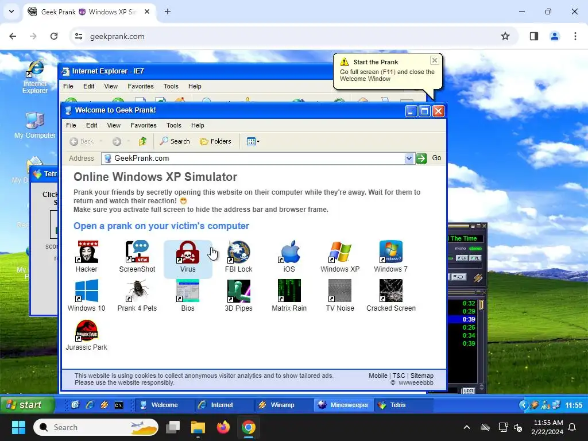Click the Winamp quick launch icon
The image size is (588, 441).
coord(105,405)
